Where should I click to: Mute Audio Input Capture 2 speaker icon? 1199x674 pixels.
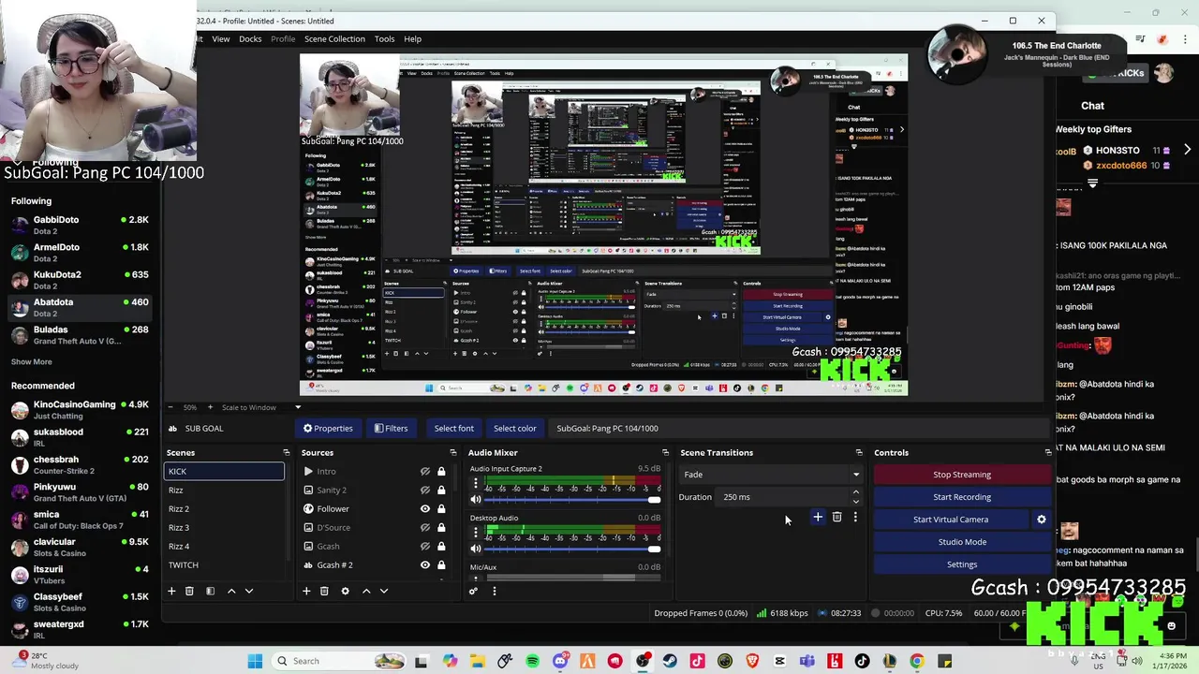pyautogui.click(x=475, y=499)
